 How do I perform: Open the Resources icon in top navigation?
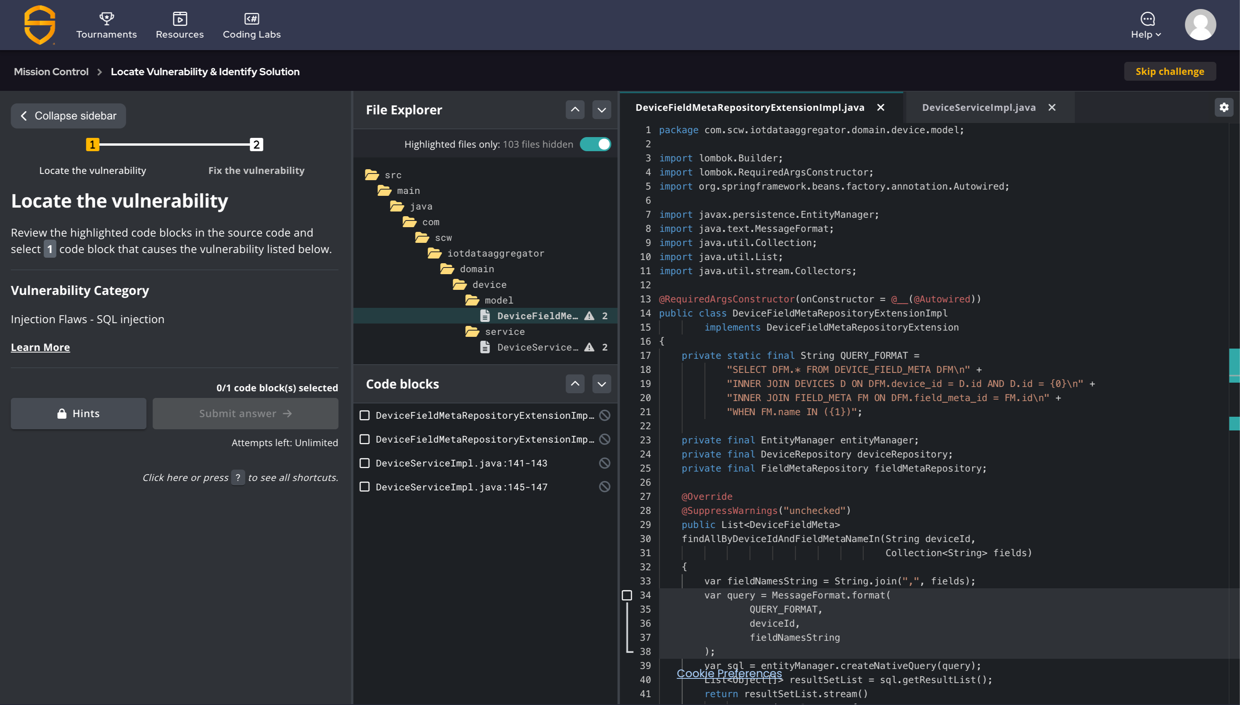(180, 19)
